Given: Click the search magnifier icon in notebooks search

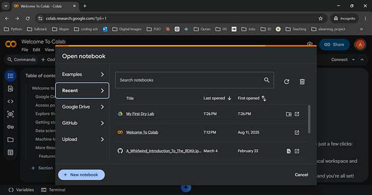Looking at the screenshot, I should click(267, 80).
